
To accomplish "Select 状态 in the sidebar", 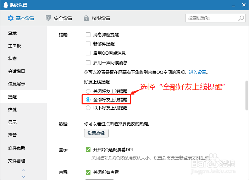I will click(x=23, y=58).
